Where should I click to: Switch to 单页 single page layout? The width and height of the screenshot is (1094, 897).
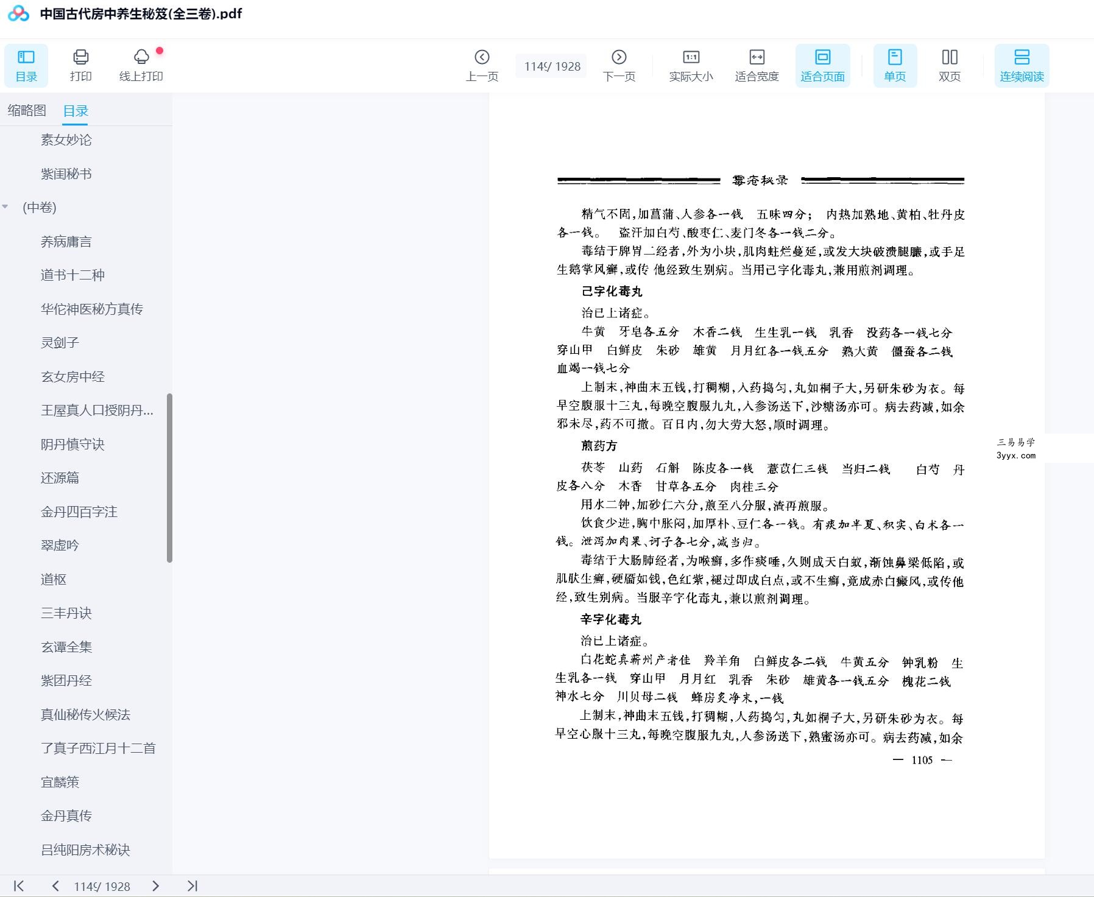(895, 66)
